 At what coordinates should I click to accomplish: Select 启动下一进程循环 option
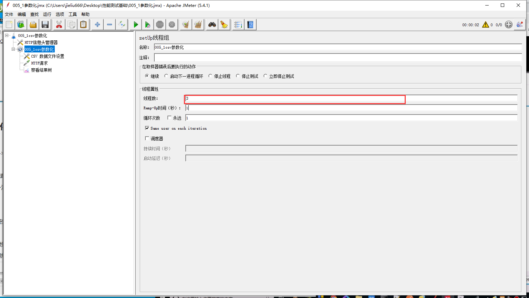point(184,76)
